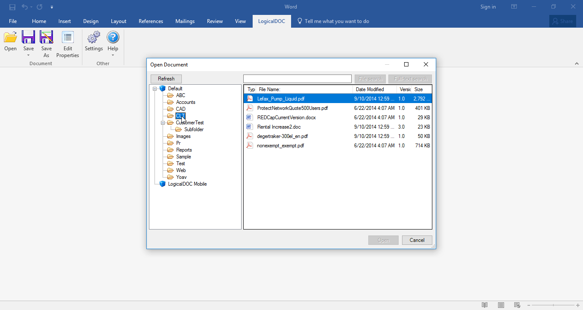The width and height of the screenshot is (583, 310).
Task: Select Lefax_Pump_Liquid.pdf file
Action: [x=338, y=99]
